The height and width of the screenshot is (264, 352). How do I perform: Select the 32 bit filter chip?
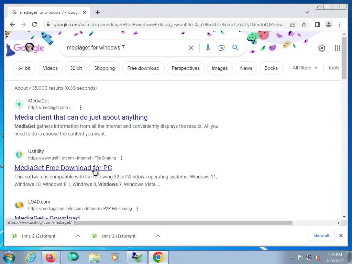(x=76, y=68)
